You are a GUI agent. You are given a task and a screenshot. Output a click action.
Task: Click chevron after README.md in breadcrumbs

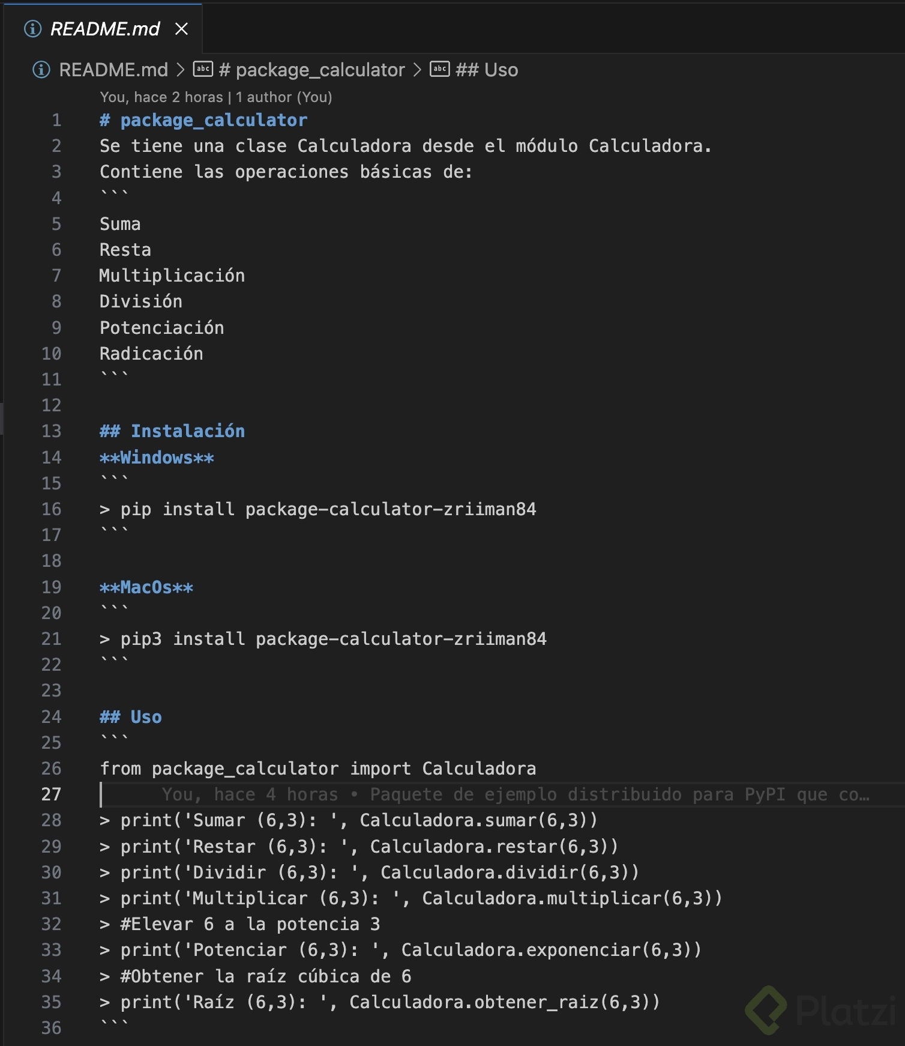[180, 70]
